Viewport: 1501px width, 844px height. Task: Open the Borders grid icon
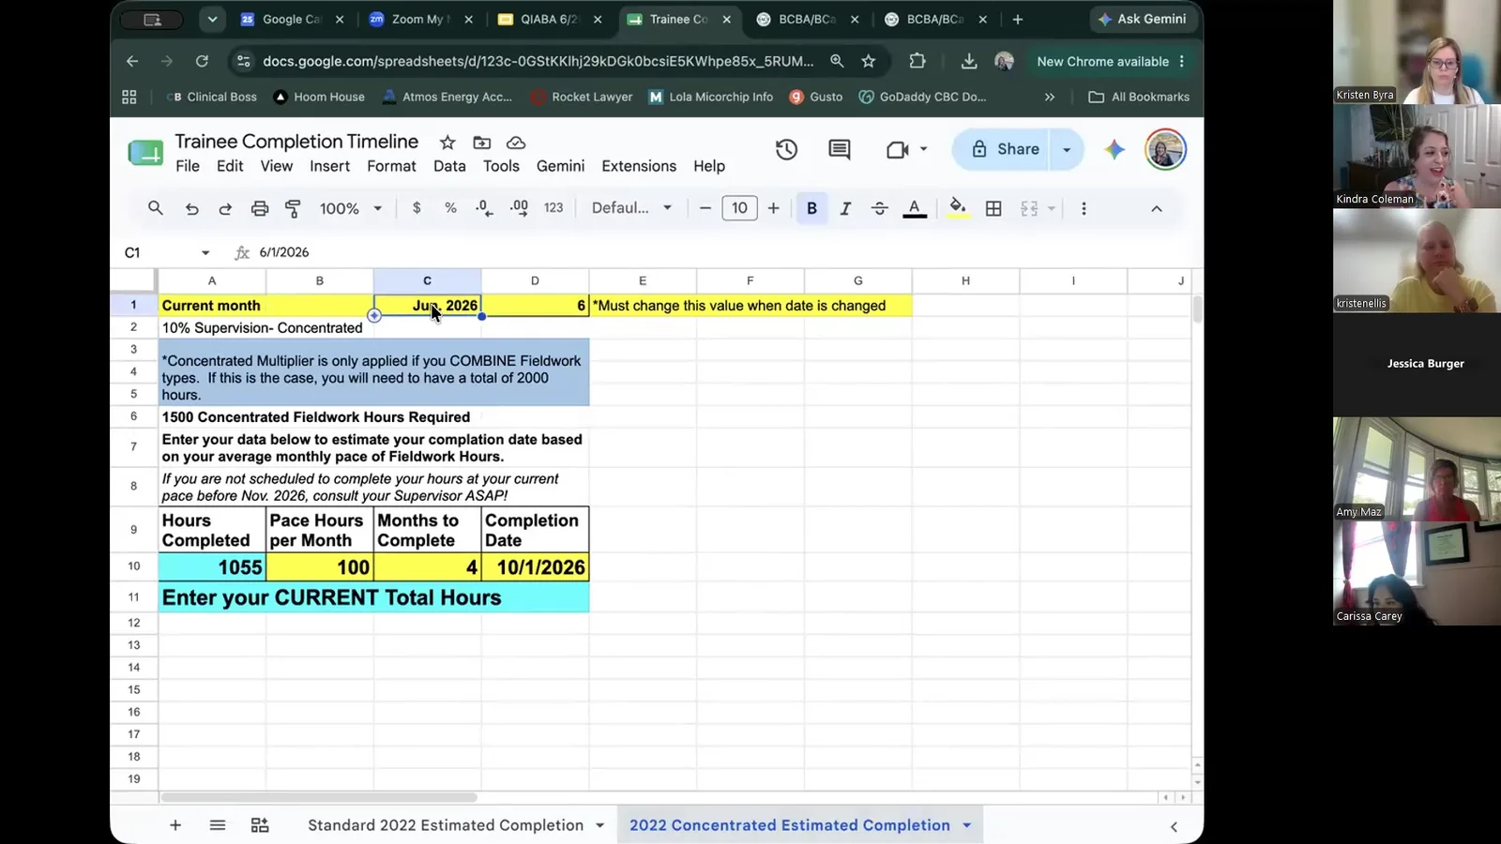pos(993,208)
